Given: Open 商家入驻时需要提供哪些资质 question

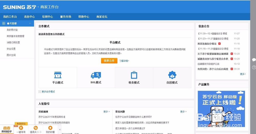Looking at the screenshot, I should tap(142, 123).
